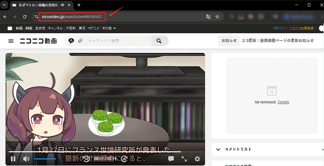
Task: Click the ログイン link
Action: 279,28
